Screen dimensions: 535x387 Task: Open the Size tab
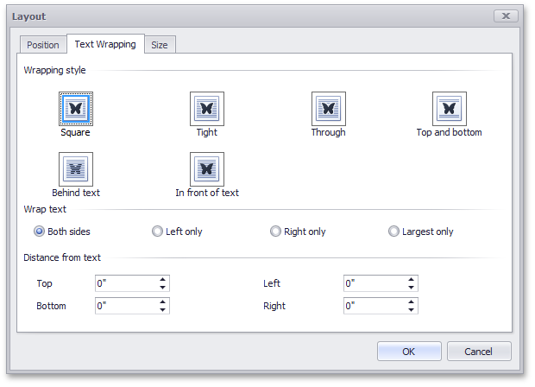pyautogui.click(x=160, y=45)
